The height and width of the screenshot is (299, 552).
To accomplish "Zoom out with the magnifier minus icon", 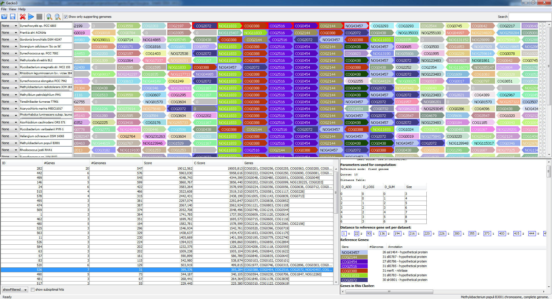I will click(57, 17).
